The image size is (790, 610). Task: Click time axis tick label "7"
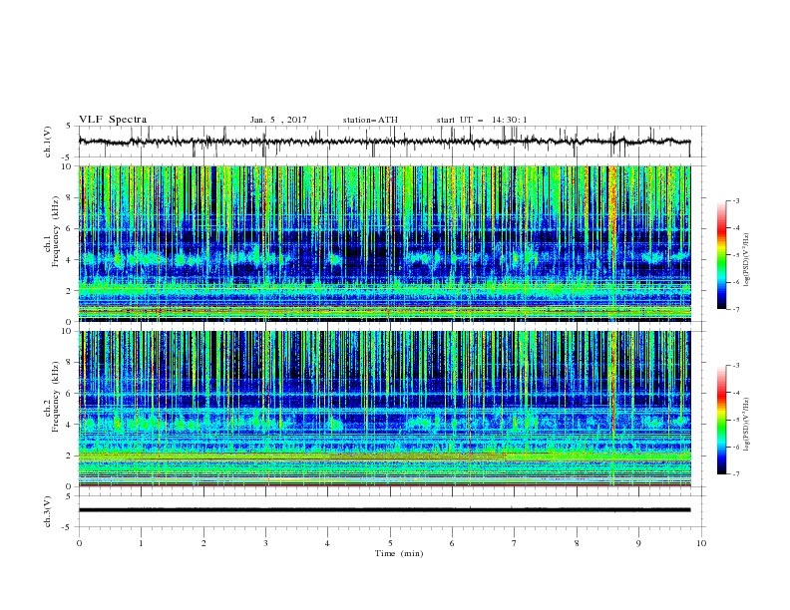[x=515, y=543]
